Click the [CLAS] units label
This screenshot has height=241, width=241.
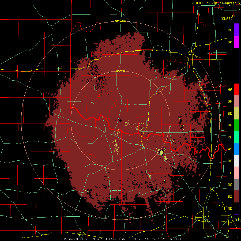(226, 18)
